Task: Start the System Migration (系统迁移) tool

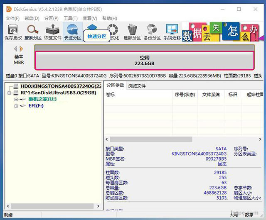Action: click(x=172, y=32)
